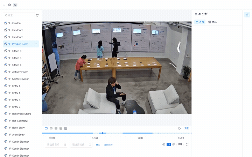
Task: Select the four-grid layout
Action: tap(51, 128)
